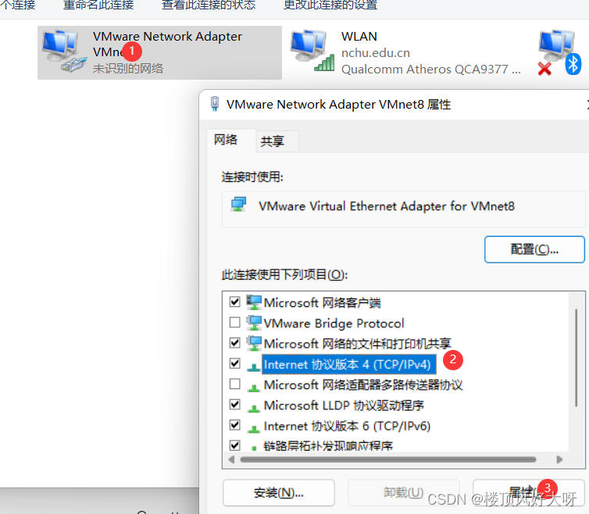The image size is (589, 514).
Task: Select the Microsoft 网络客户端 item icon
Action: 254,302
